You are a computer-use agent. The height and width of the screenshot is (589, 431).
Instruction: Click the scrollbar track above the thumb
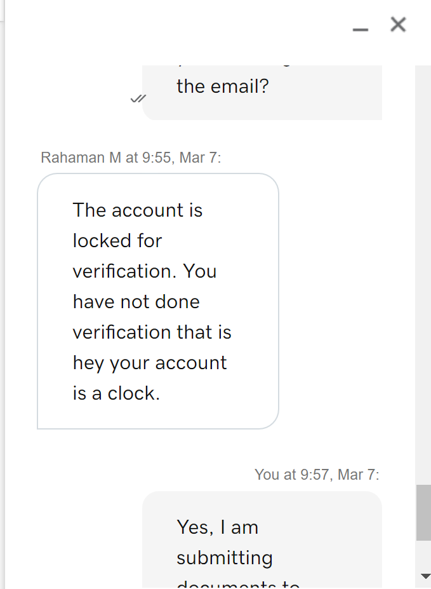[423, 274]
